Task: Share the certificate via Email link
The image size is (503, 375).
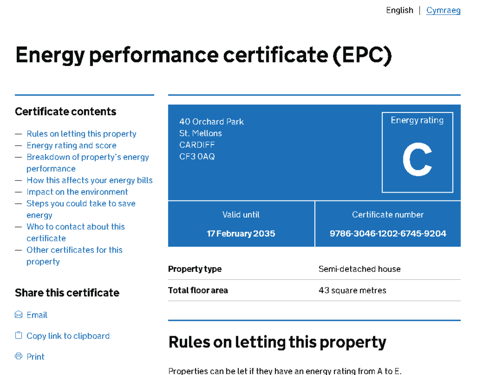Action: tap(37, 315)
